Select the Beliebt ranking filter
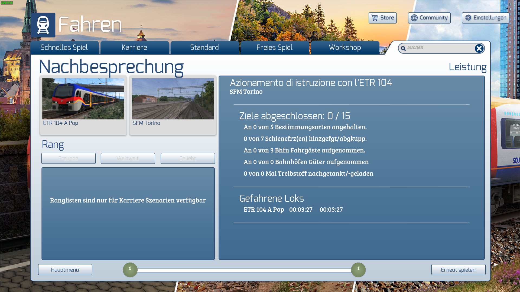This screenshot has height=292, width=520. [x=188, y=158]
